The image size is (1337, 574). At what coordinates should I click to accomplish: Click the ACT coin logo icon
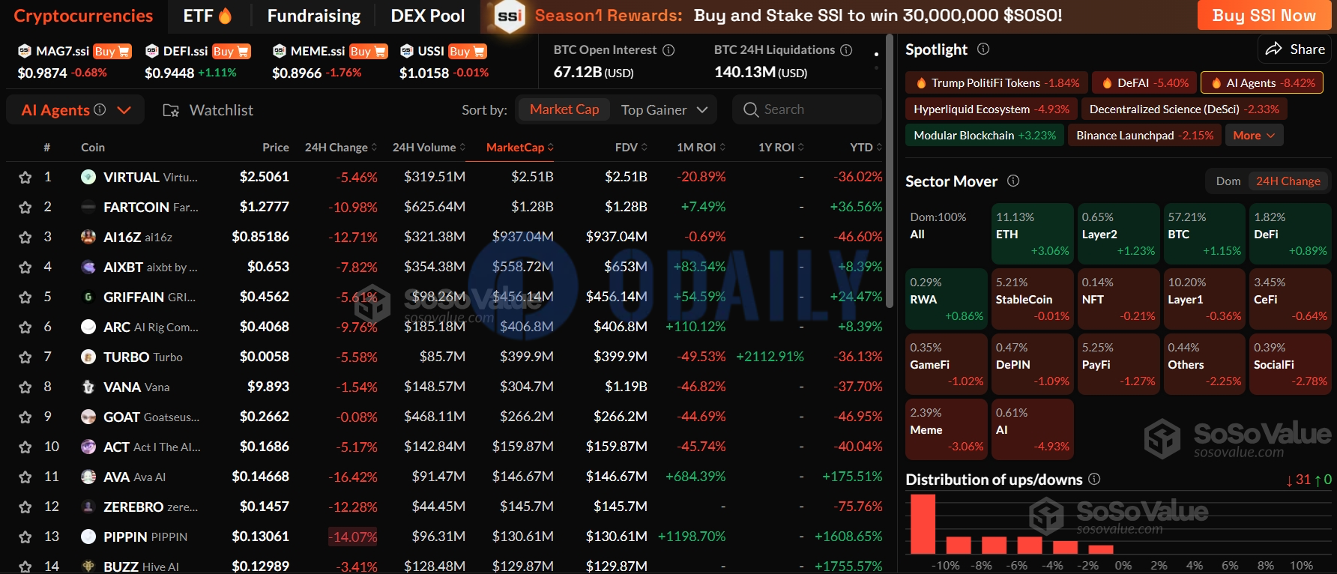88,447
